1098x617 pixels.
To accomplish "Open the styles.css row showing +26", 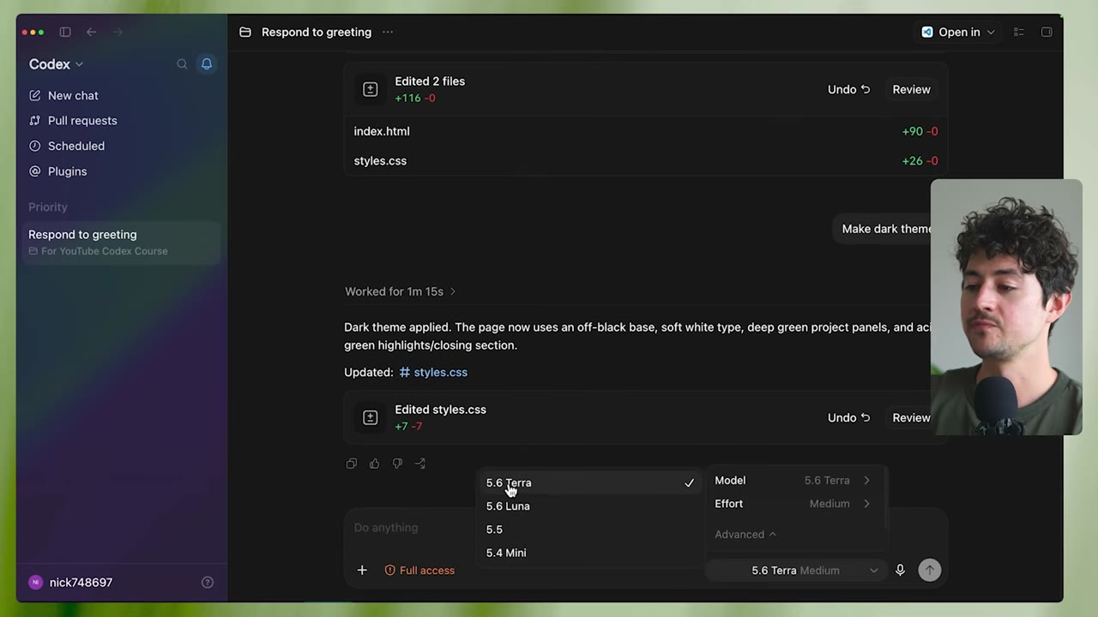I will point(645,161).
